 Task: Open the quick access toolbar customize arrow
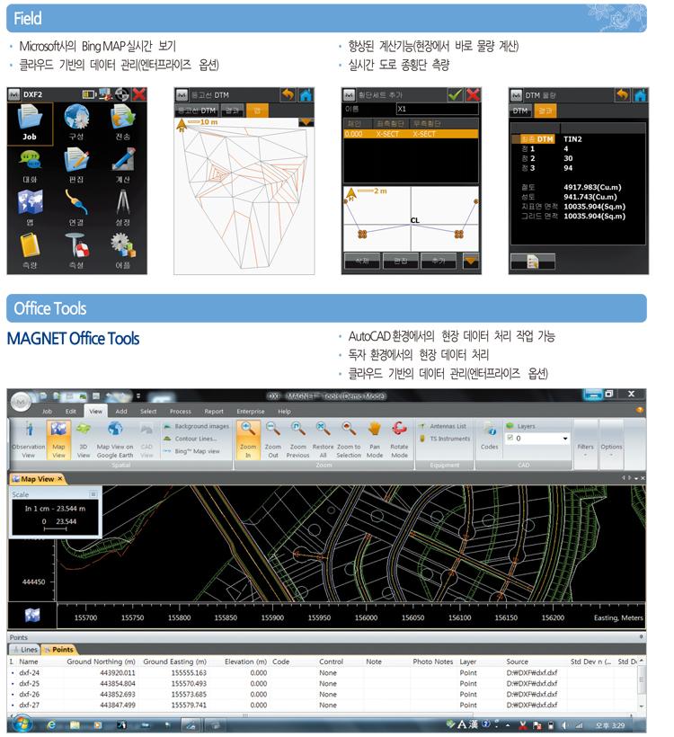tap(138, 395)
